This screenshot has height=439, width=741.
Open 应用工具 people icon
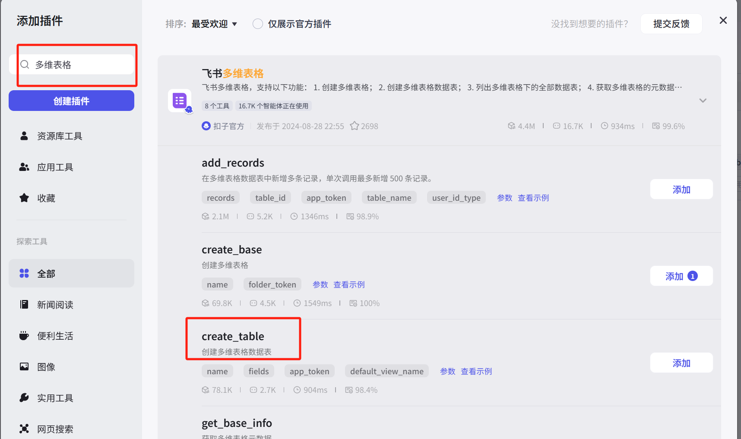[24, 167]
